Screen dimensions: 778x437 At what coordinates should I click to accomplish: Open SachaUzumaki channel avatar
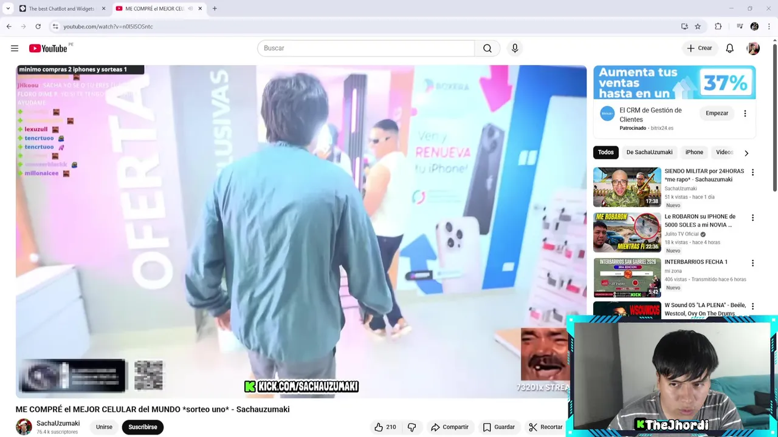24,427
